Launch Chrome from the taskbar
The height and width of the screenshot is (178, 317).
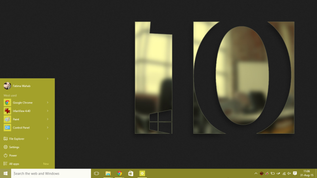(119, 173)
